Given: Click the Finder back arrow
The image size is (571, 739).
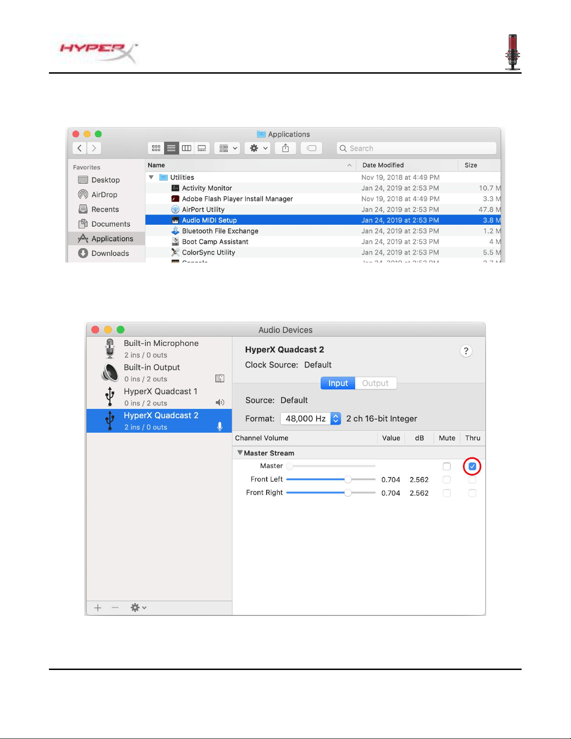Looking at the screenshot, I should tap(80, 148).
